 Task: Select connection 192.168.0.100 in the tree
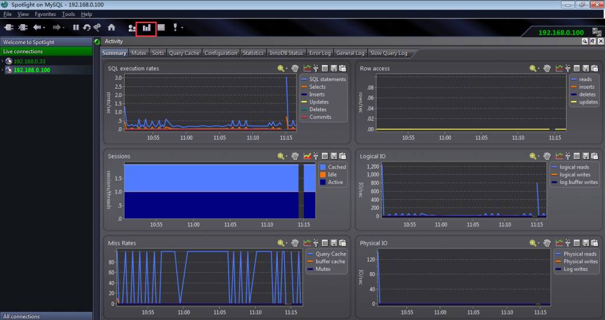click(32, 70)
